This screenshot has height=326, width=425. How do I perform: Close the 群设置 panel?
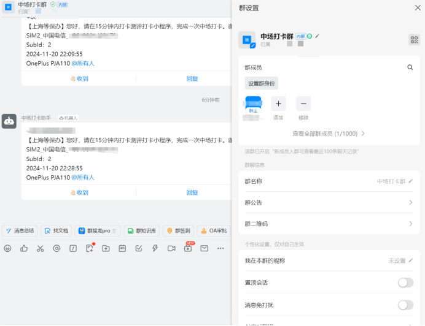[418, 8]
